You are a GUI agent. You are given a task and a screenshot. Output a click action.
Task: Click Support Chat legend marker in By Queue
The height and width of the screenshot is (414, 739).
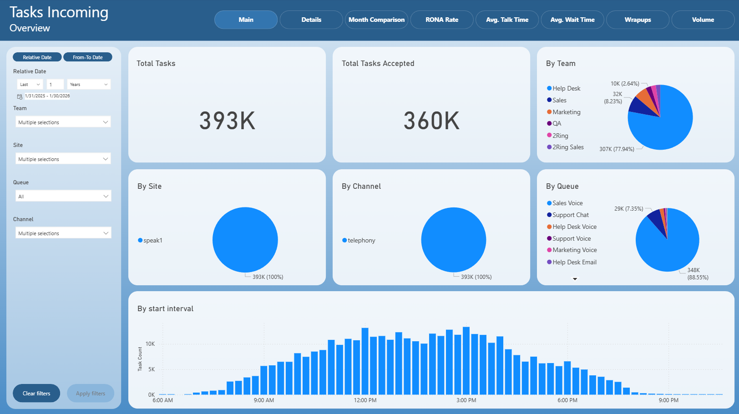[x=549, y=215]
